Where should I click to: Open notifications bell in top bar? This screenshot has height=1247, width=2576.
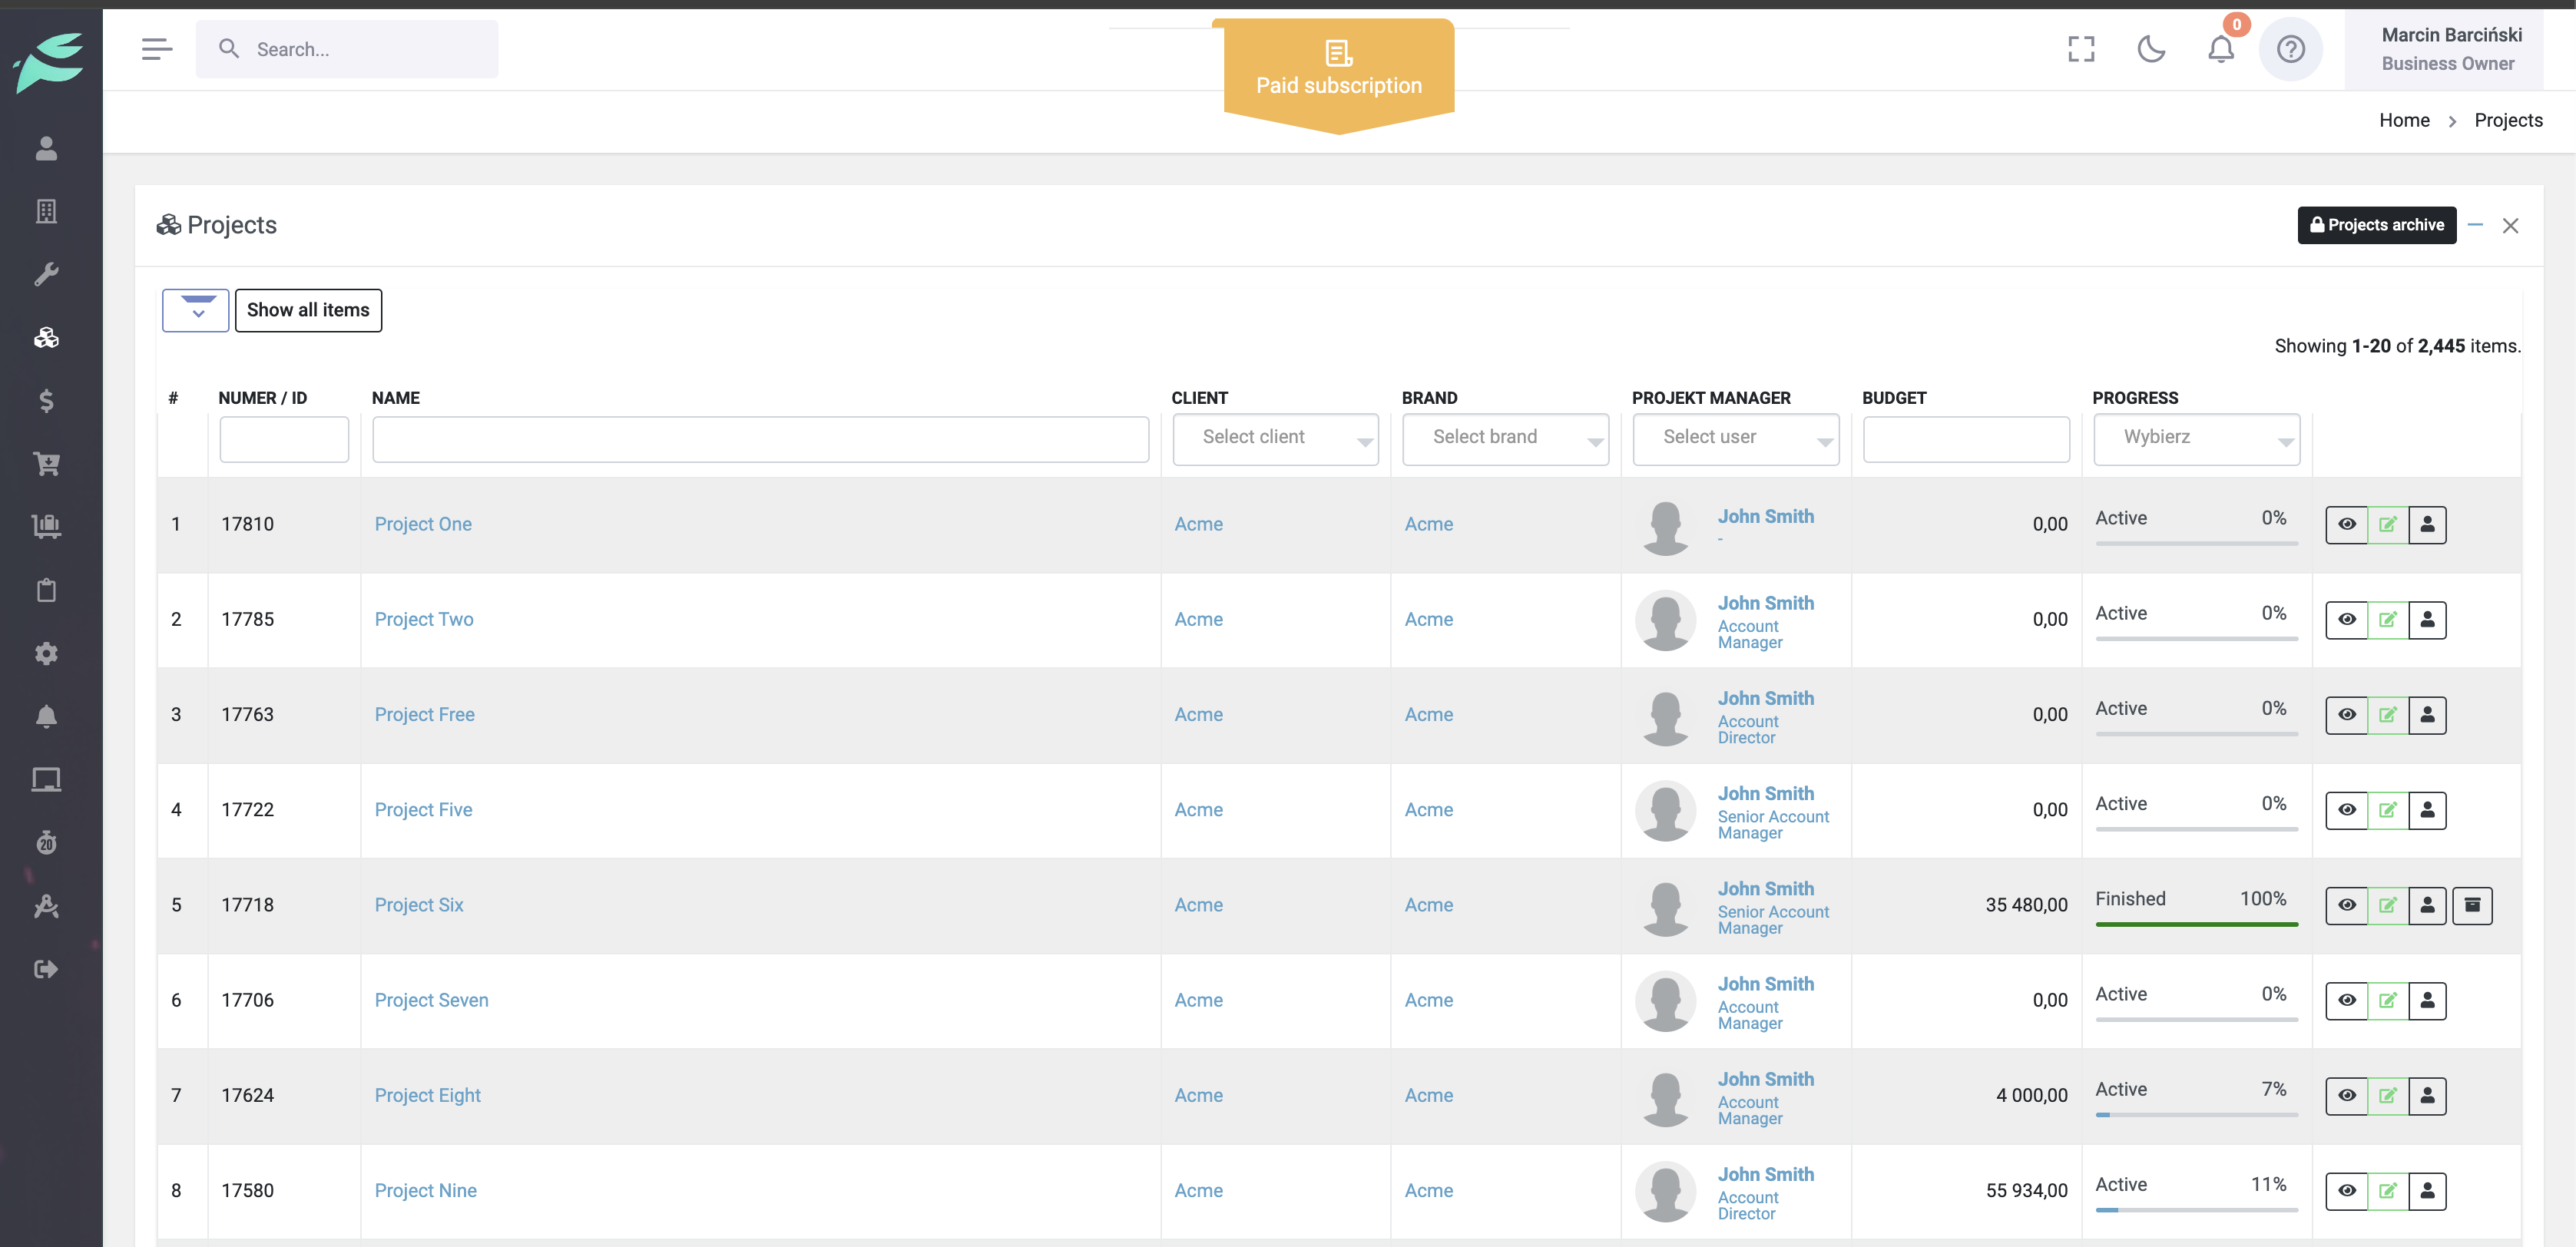click(x=2221, y=49)
